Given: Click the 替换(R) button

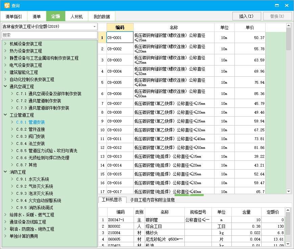Looking at the screenshot, I should click(x=277, y=16).
